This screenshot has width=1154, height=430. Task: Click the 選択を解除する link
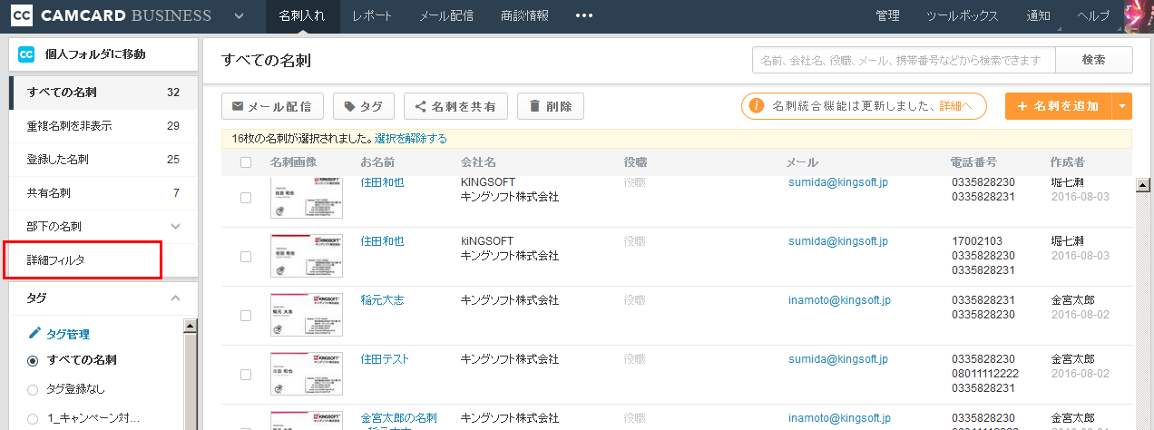pyautogui.click(x=411, y=139)
